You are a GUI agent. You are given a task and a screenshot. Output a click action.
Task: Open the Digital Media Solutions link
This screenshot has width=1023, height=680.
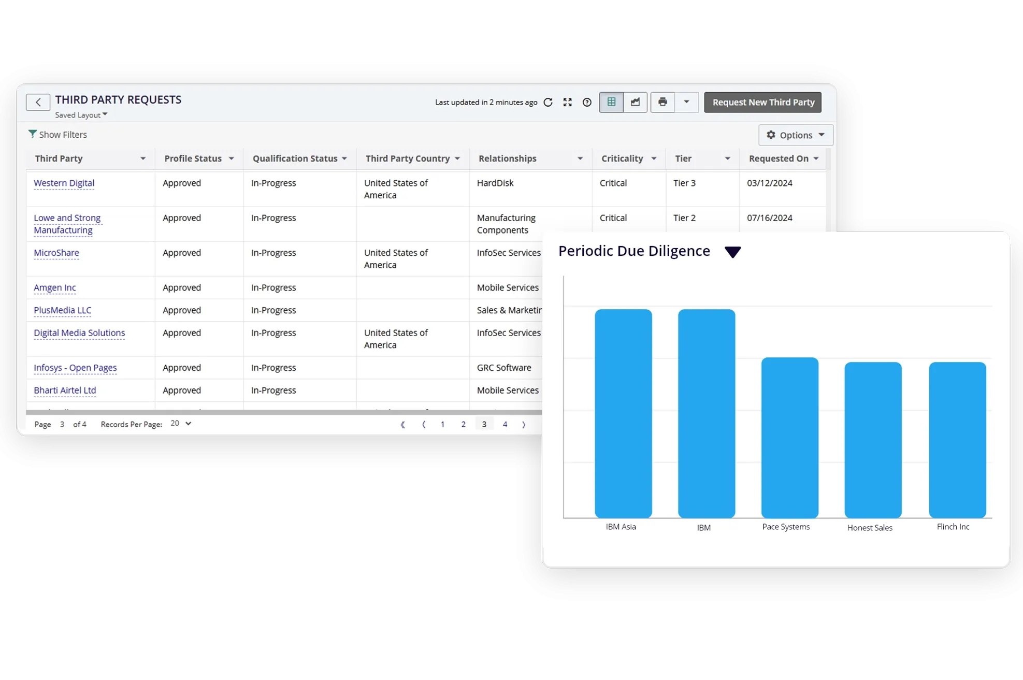point(79,332)
